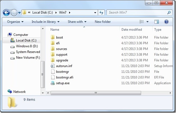This screenshot has height=113, width=176.
Task: Select the upgrade folder icon
Action: [x=53, y=60]
